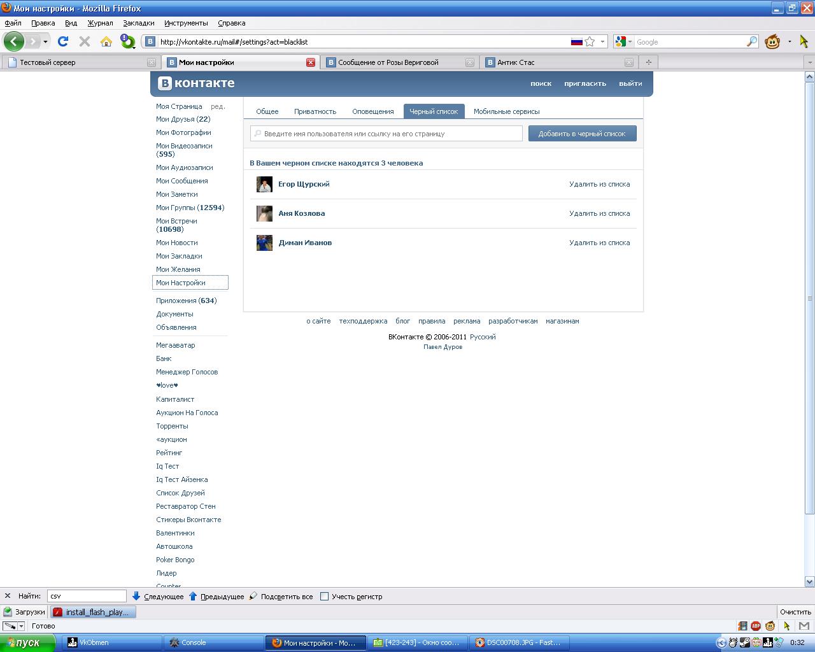This screenshot has width=815, height=652.
Task: Open a new tab with plus button
Action: pyautogui.click(x=649, y=62)
